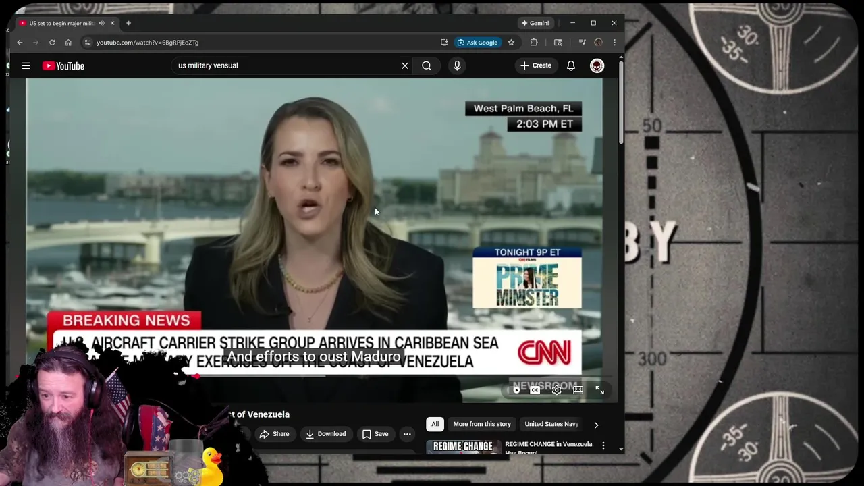Switch to theater mode
The height and width of the screenshot is (486, 864).
click(578, 390)
